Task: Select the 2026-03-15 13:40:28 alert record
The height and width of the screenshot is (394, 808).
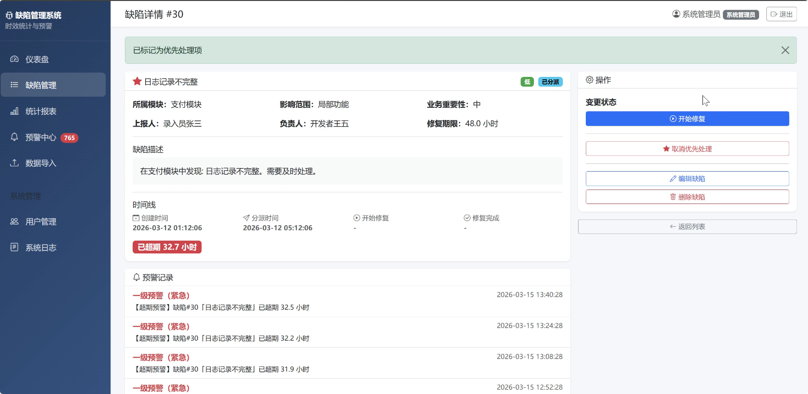Action: pos(347,301)
